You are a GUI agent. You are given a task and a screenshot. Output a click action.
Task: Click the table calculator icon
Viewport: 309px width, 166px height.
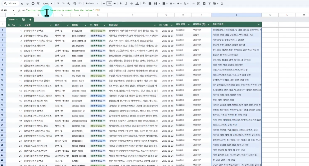pos(24,20)
